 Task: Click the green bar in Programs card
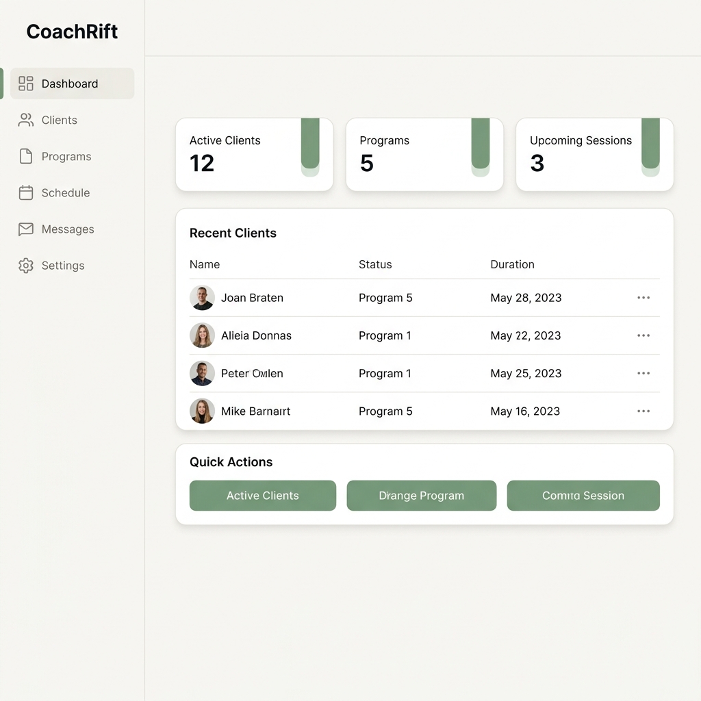[x=481, y=144]
